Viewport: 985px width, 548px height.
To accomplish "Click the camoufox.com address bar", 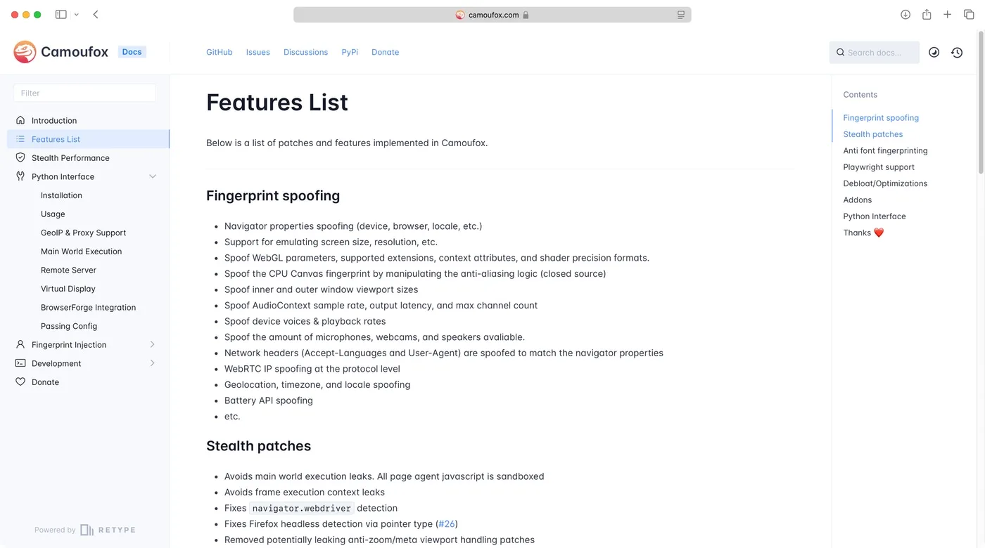I will (x=493, y=15).
